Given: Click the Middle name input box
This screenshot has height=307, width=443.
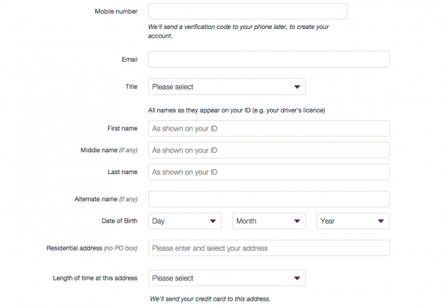Looking at the screenshot, I should (269, 151).
